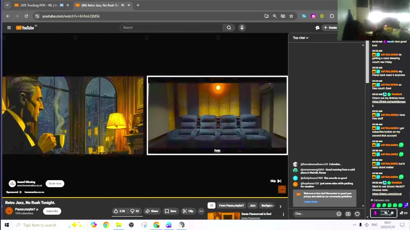Open the pink-purple extension icon
410x230 pixels.
(313, 16)
